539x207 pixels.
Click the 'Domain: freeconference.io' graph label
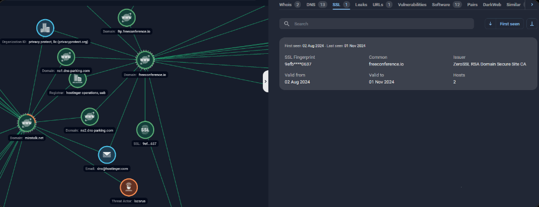145,74
